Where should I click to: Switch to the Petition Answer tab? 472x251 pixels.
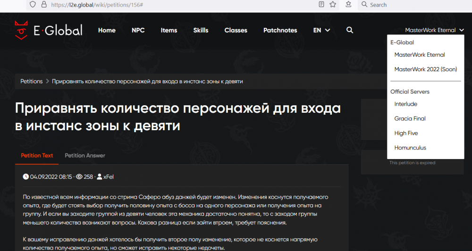tap(85, 156)
